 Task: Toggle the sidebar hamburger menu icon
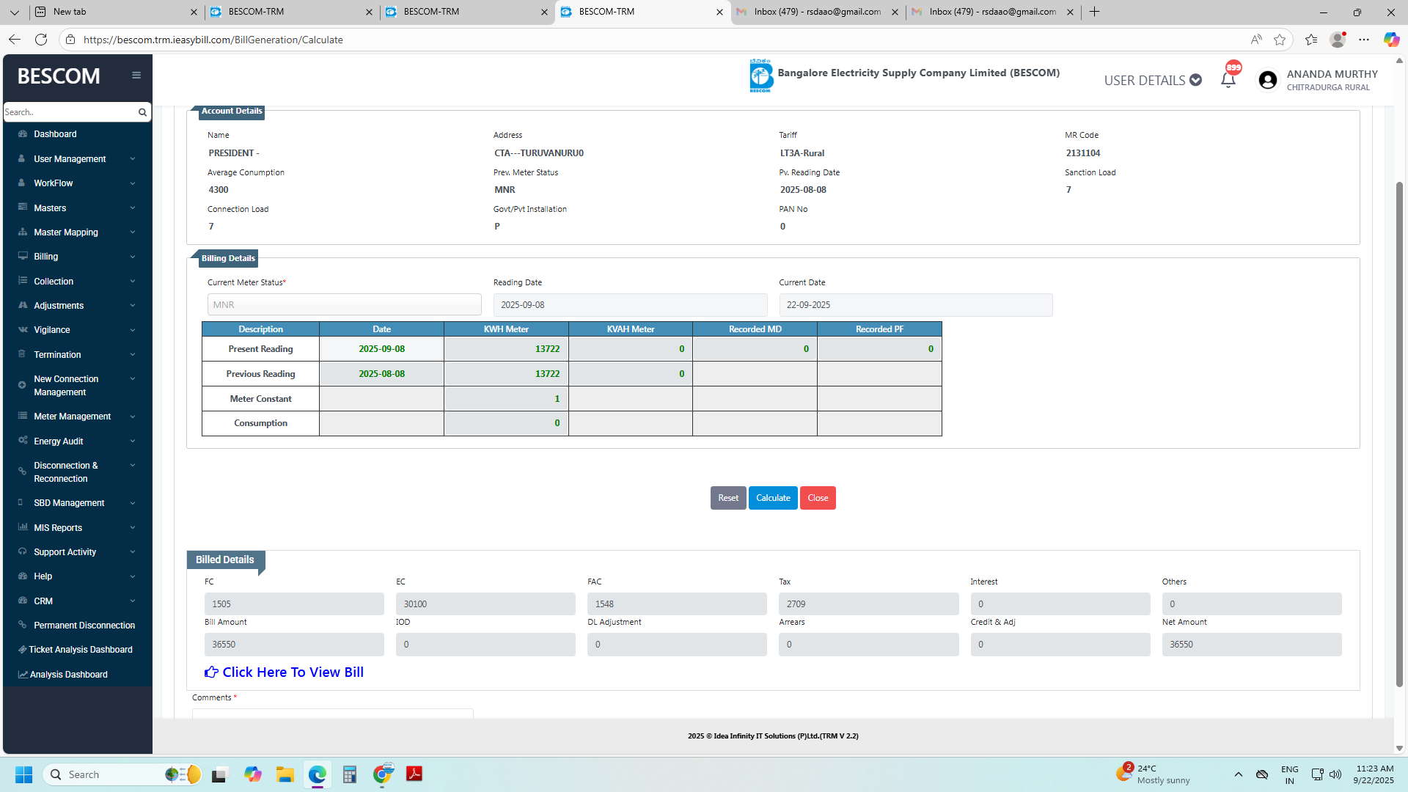[x=136, y=76]
